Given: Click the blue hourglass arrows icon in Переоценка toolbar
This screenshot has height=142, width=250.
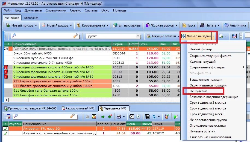Looking at the screenshot, I should click(154, 117).
